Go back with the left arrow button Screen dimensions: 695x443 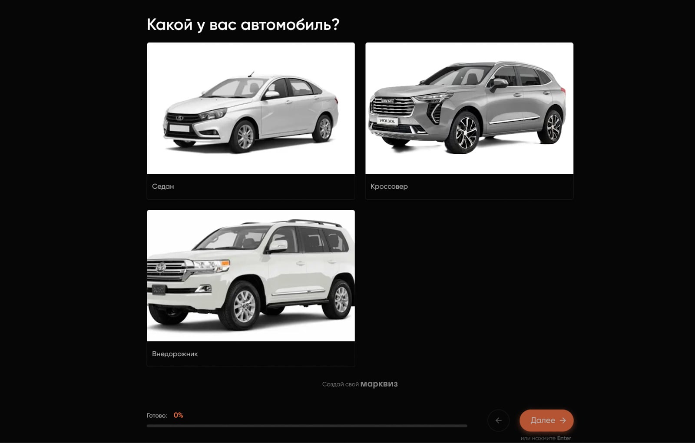498,420
